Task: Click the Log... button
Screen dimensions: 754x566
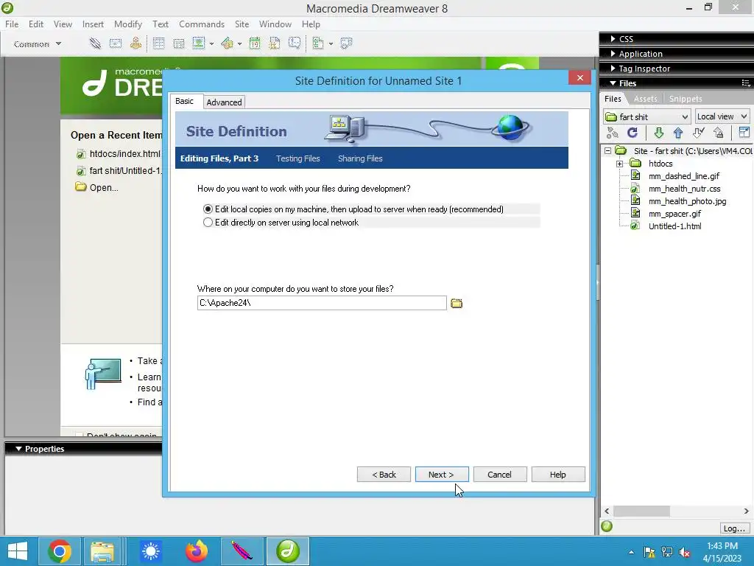Action: click(x=734, y=528)
